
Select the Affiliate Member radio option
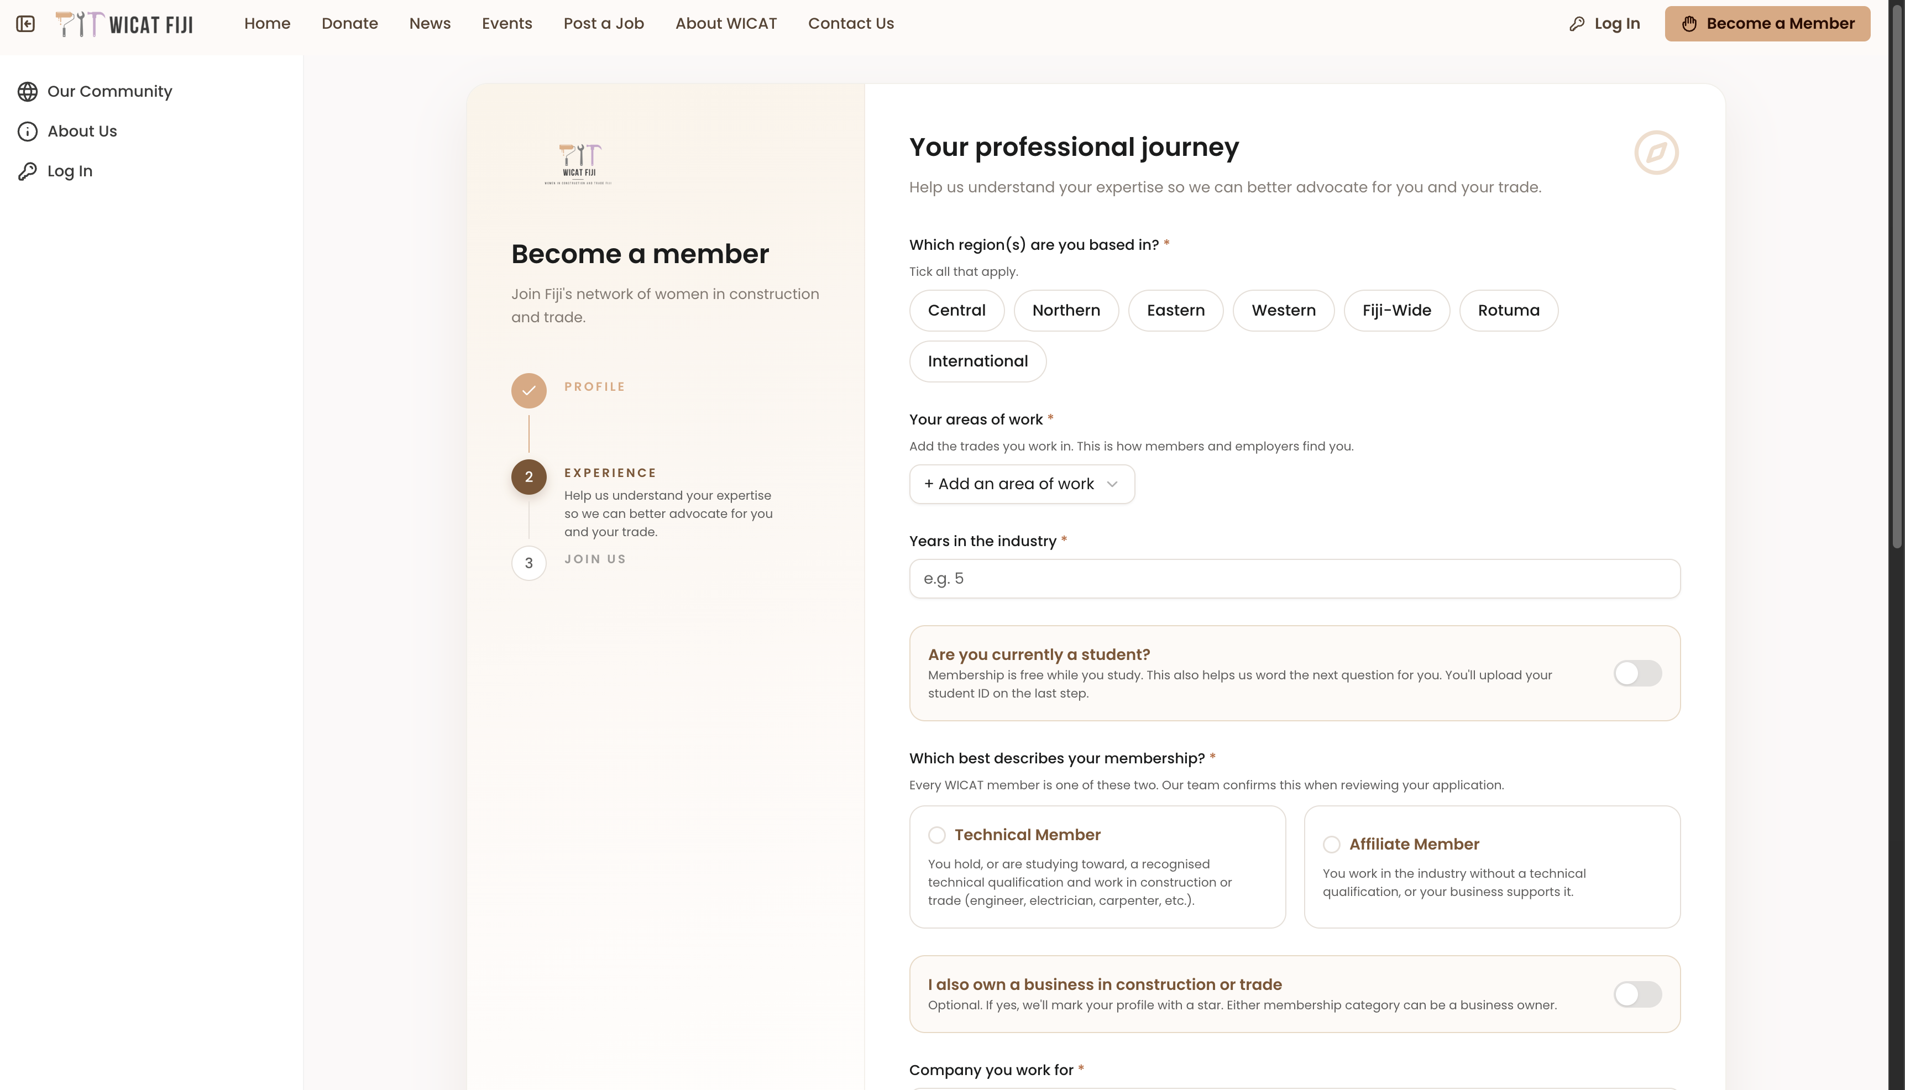point(1331,845)
